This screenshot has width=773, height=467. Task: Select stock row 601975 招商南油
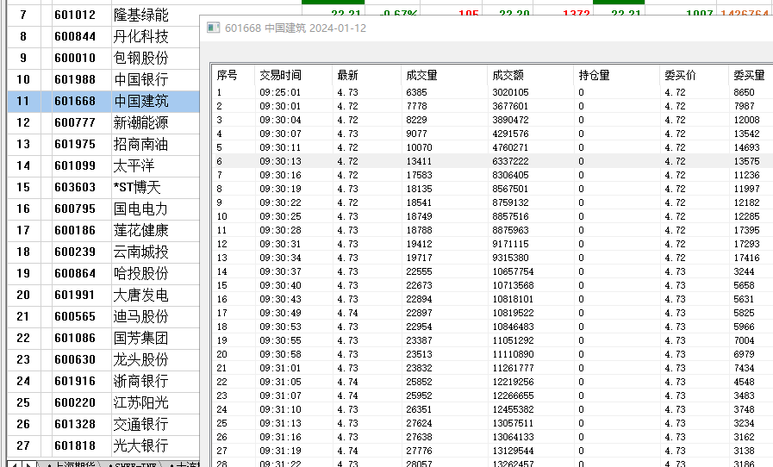103,144
